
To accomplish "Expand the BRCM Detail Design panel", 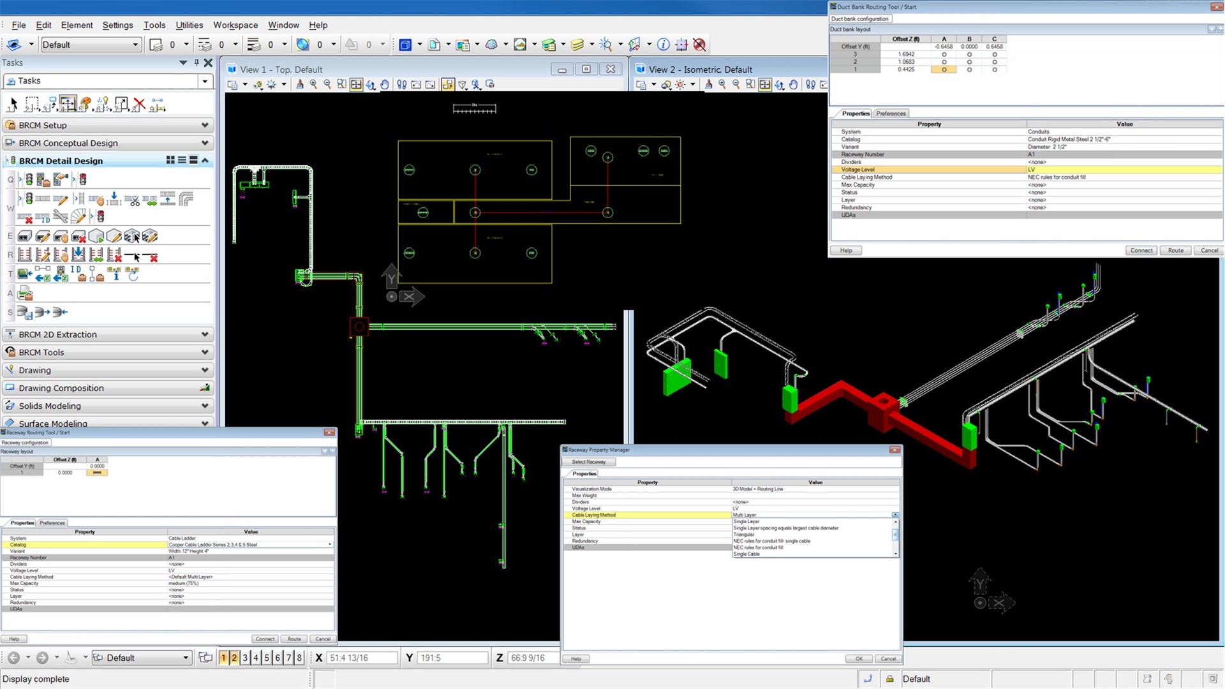I will coord(207,160).
